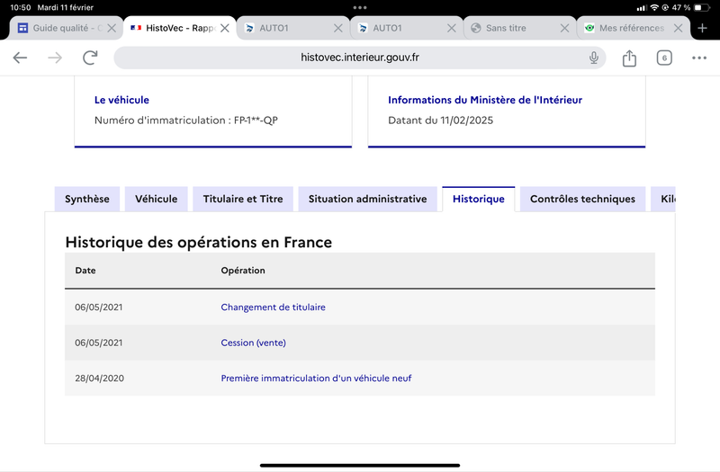
Task: Open the Titulaire et Titre tab
Action: pyautogui.click(x=243, y=199)
